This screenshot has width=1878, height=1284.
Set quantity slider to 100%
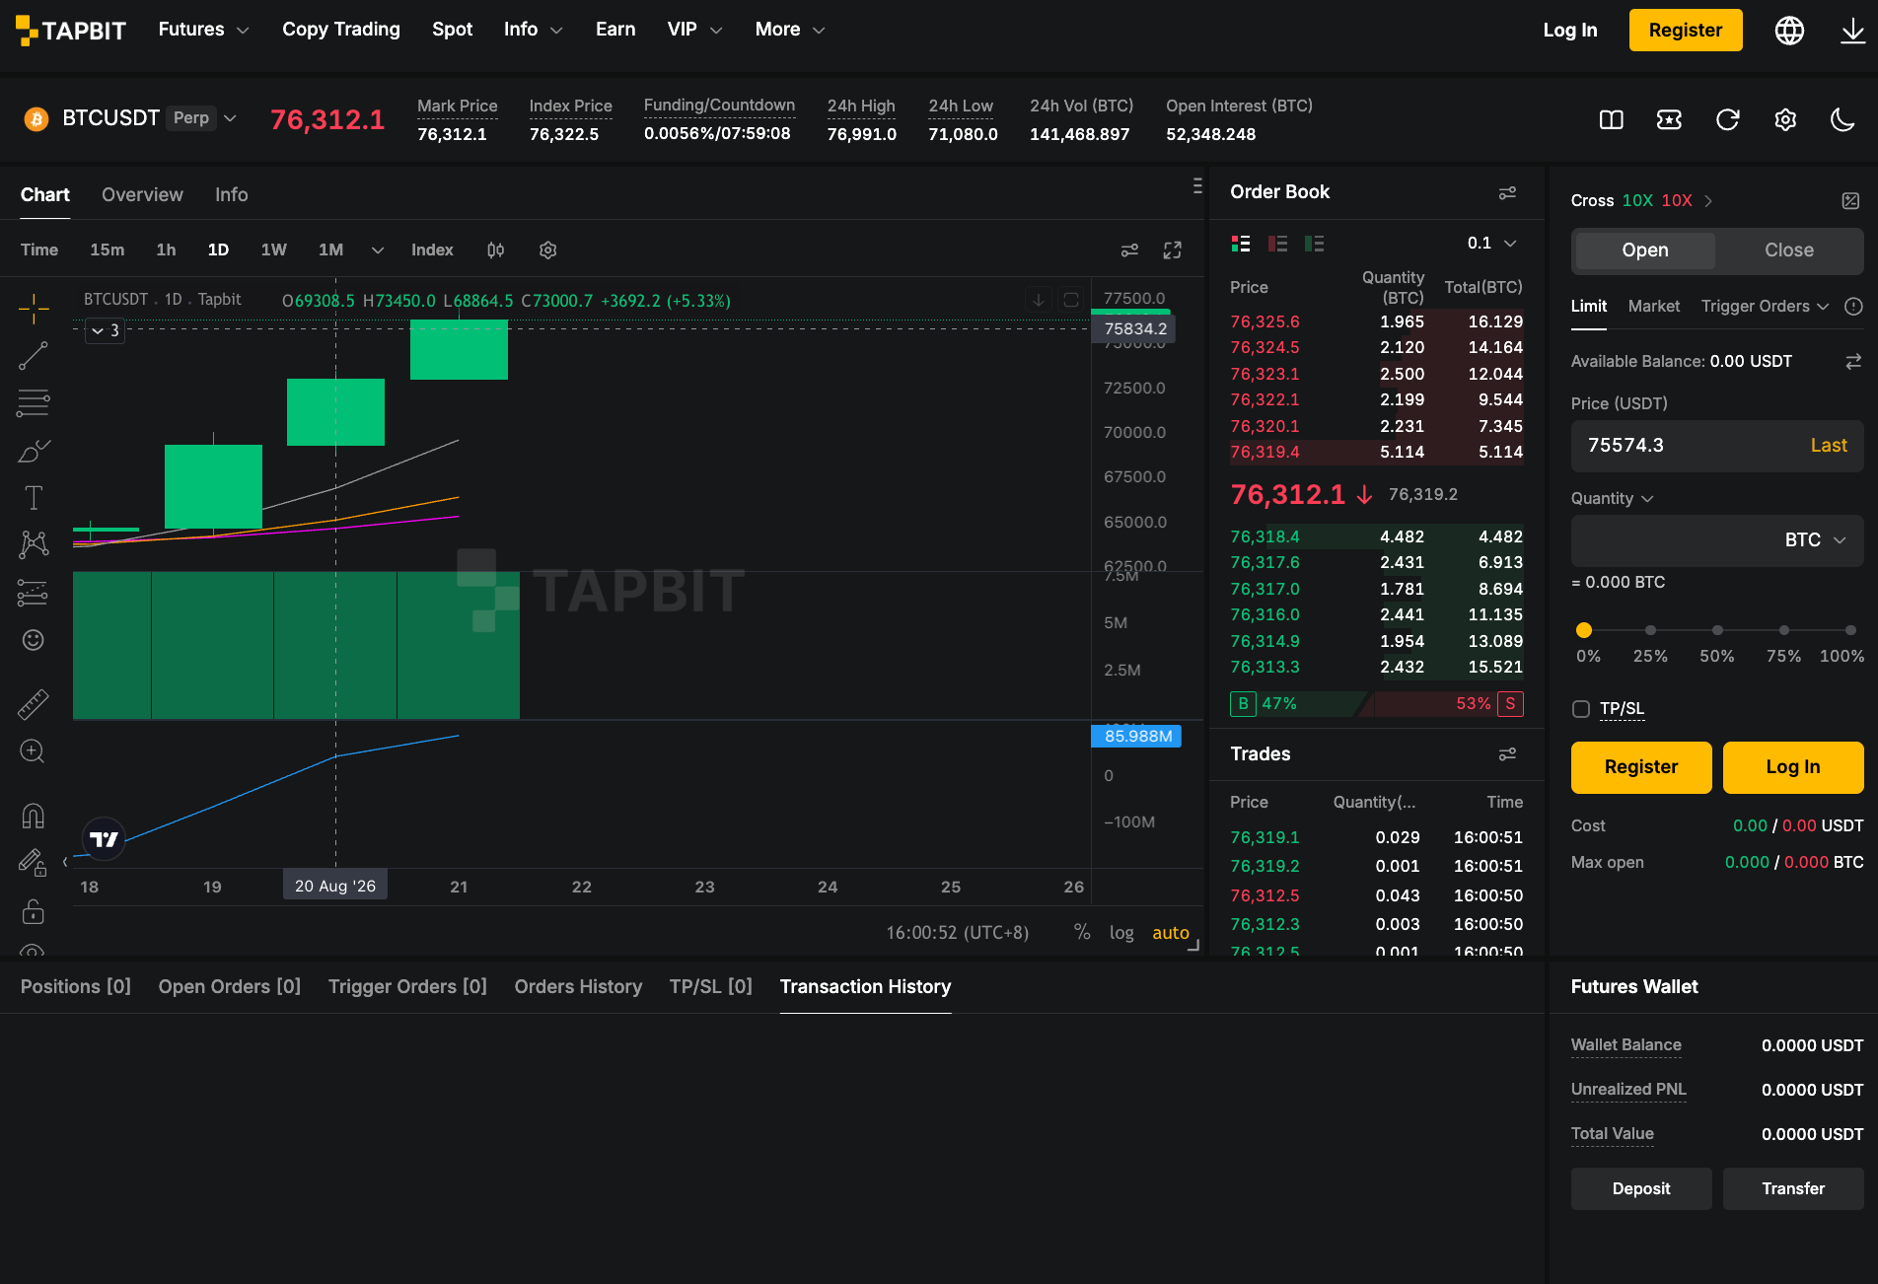(1849, 630)
